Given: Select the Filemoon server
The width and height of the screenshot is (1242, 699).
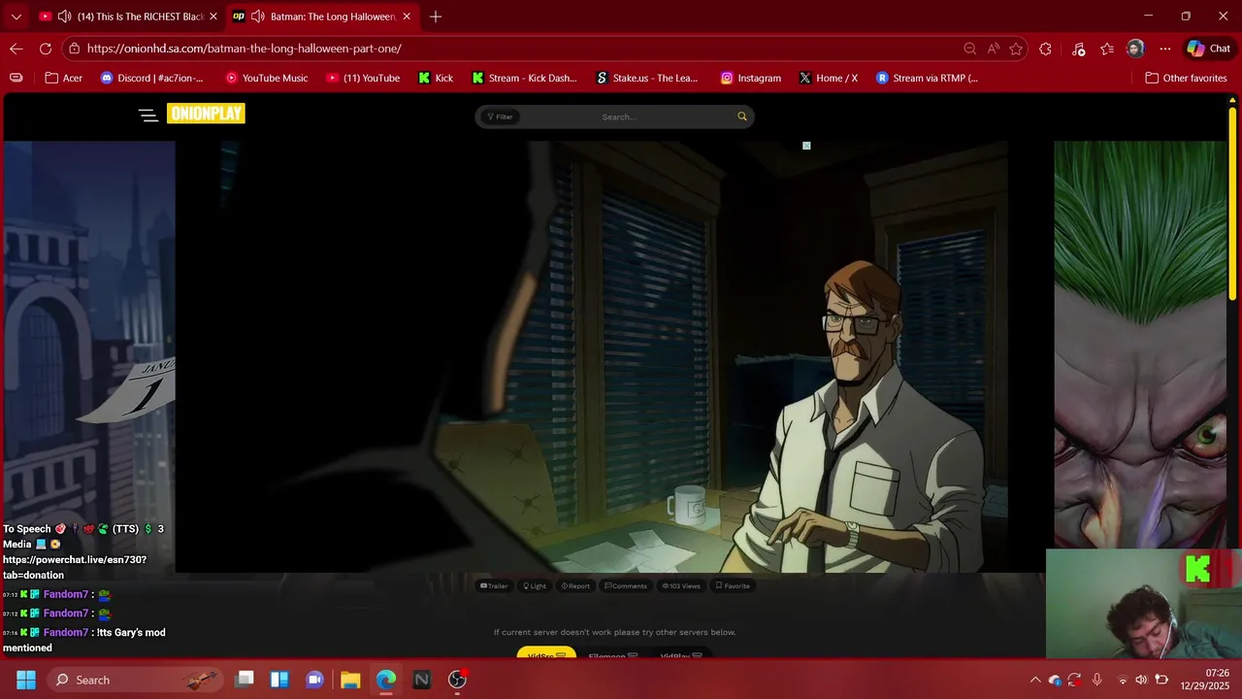Looking at the screenshot, I should click(613, 655).
